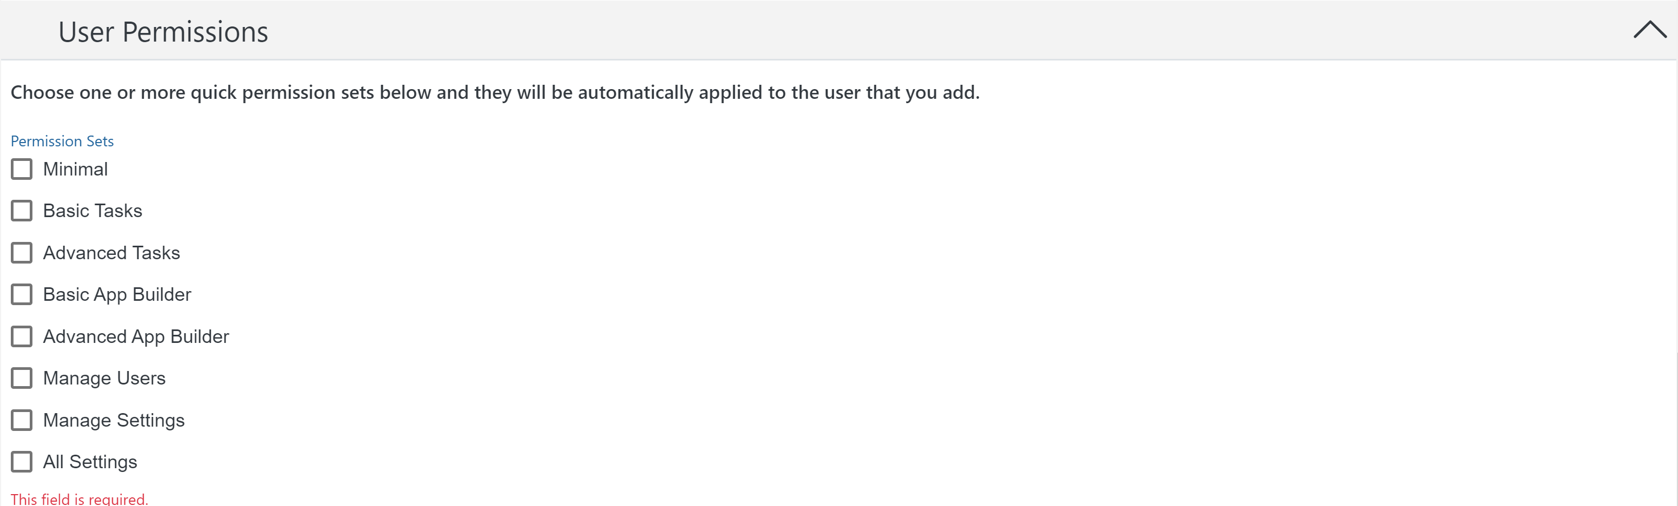
Task: Click the Manage Settings label text
Action: click(x=114, y=420)
